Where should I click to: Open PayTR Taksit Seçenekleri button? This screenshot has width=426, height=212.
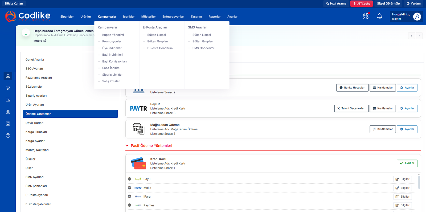[351, 108]
